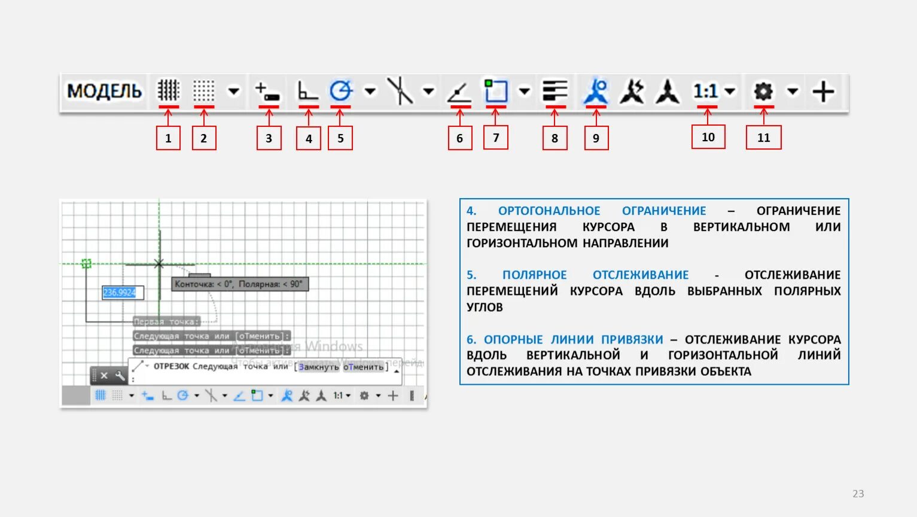Click the dynamic input field showing 236.9924
This screenshot has height=517, width=917.
(x=123, y=293)
